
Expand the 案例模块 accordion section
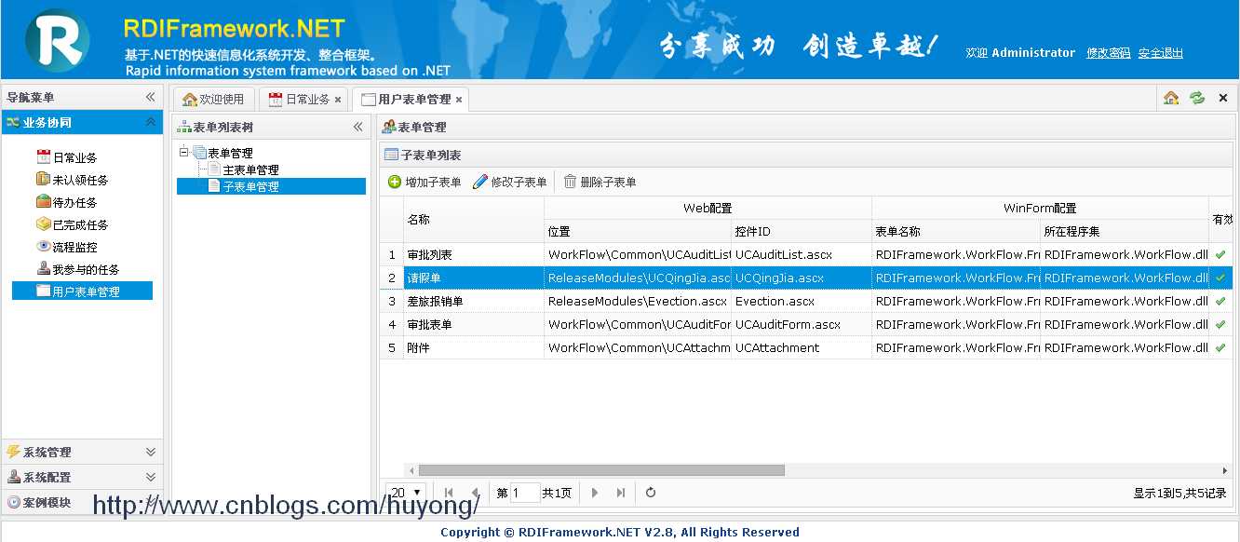tap(151, 502)
